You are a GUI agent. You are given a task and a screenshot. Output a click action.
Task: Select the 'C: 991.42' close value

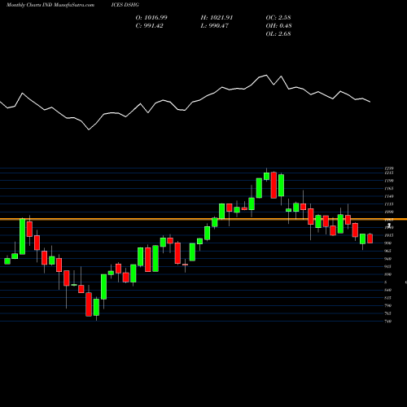coord(149,26)
